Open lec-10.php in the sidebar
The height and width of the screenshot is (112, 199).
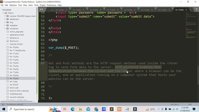(14, 47)
